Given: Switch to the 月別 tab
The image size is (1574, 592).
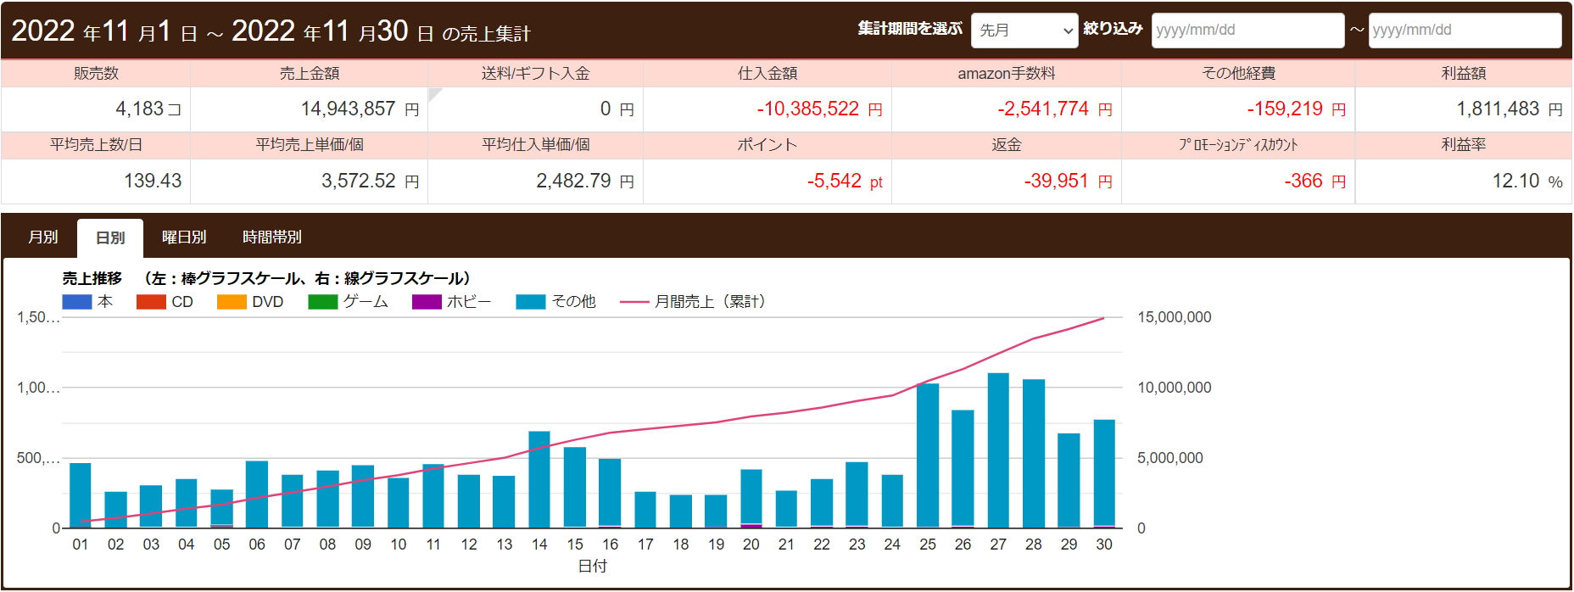Looking at the screenshot, I should pyautogui.click(x=43, y=237).
